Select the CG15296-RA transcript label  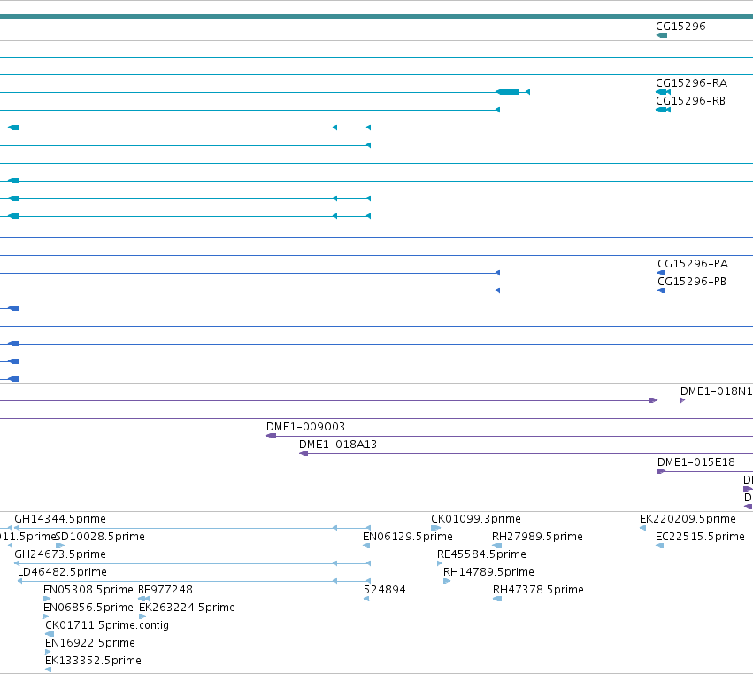pos(692,83)
